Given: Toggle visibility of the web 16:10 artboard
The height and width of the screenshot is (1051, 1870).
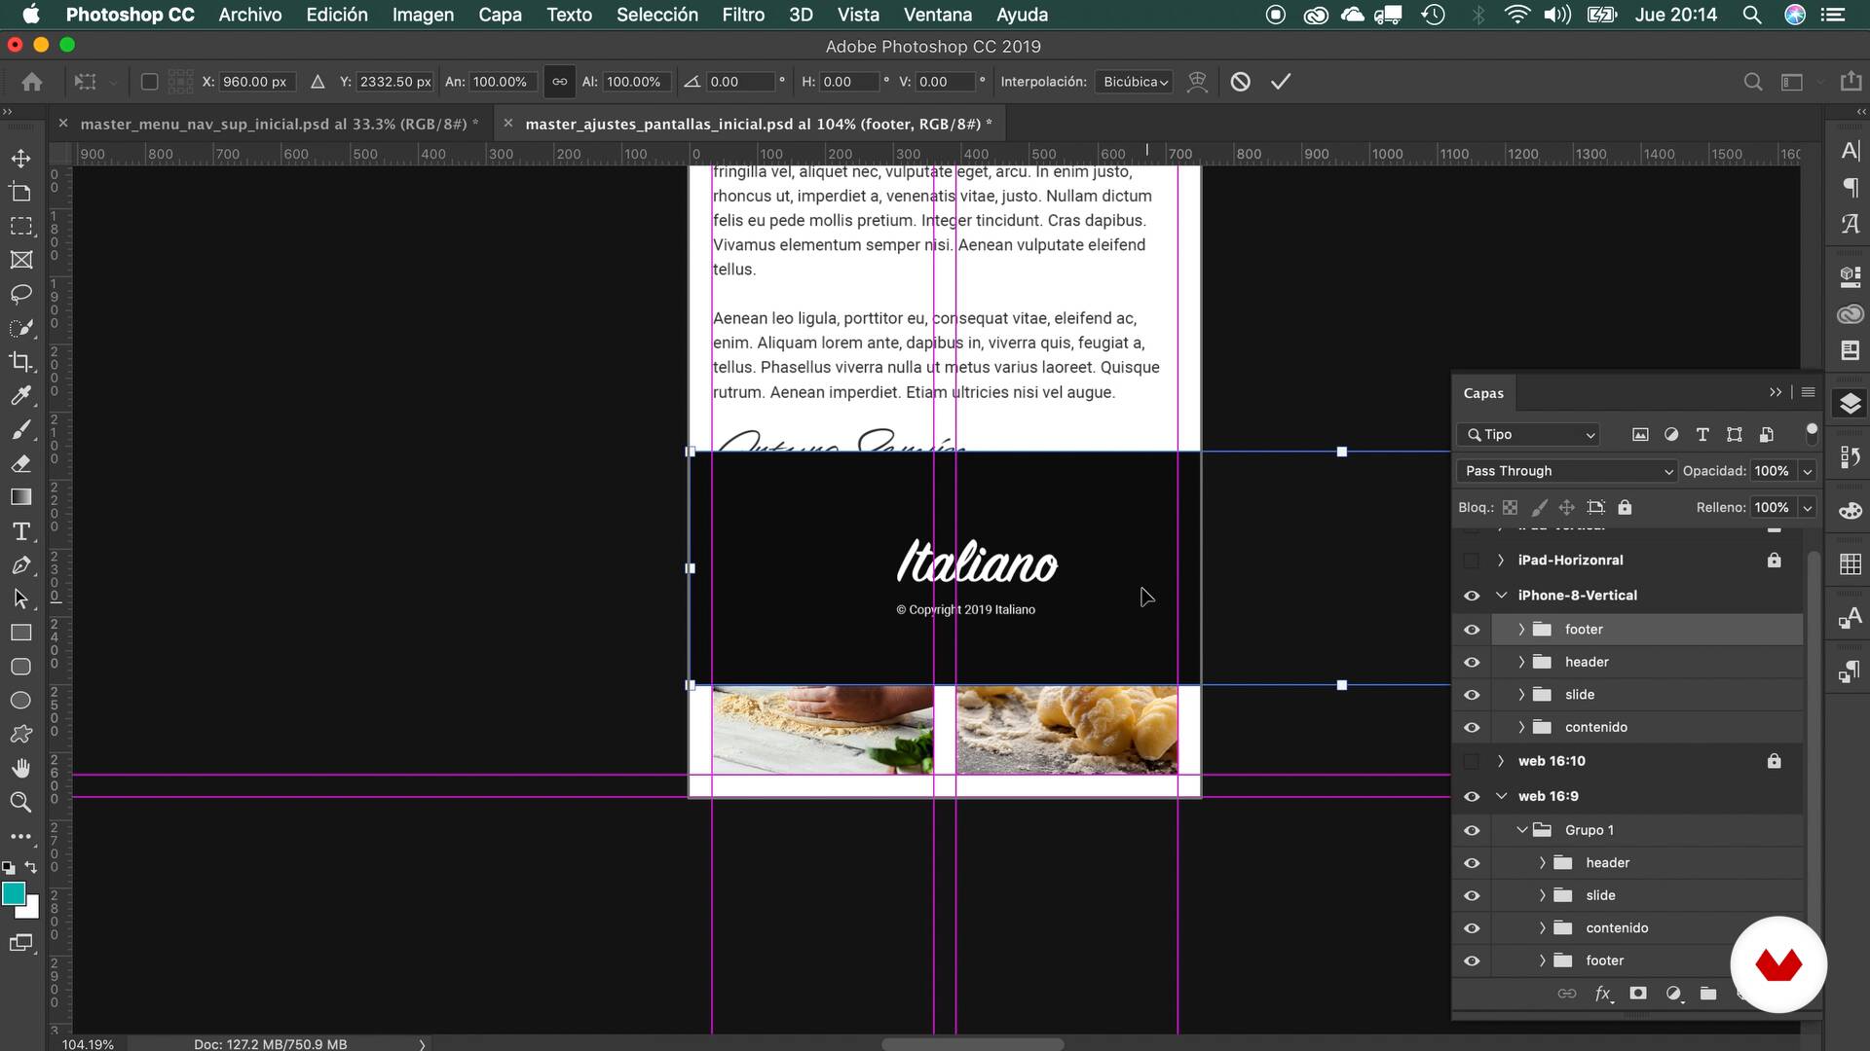Looking at the screenshot, I should coord(1472,761).
